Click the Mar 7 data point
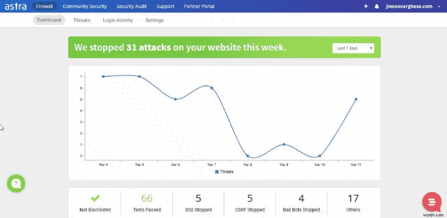 pyautogui.click(x=212, y=88)
